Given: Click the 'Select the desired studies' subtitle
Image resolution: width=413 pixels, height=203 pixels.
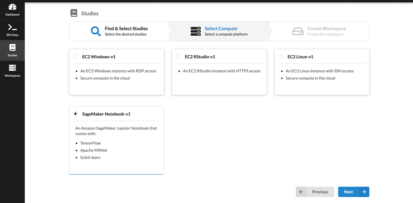Looking at the screenshot, I should (x=125, y=34).
